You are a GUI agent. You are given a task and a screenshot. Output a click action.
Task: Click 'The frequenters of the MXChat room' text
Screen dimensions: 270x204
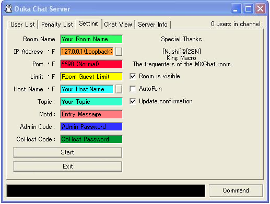pyautogui.click(x=182, y=64)
